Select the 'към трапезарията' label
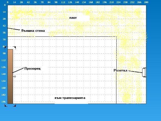Image resolution: width=161 pixels, height=121 pixels. coord(70,98)
